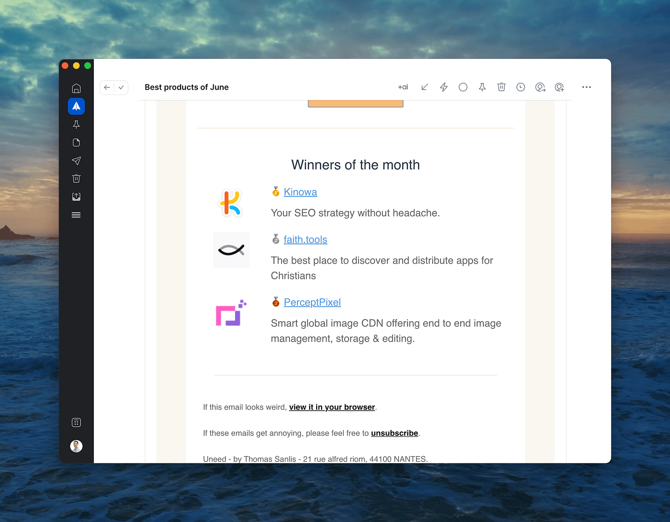
Task: Click the 'Smart global image CDN' description text
Action: pos(386,331)
